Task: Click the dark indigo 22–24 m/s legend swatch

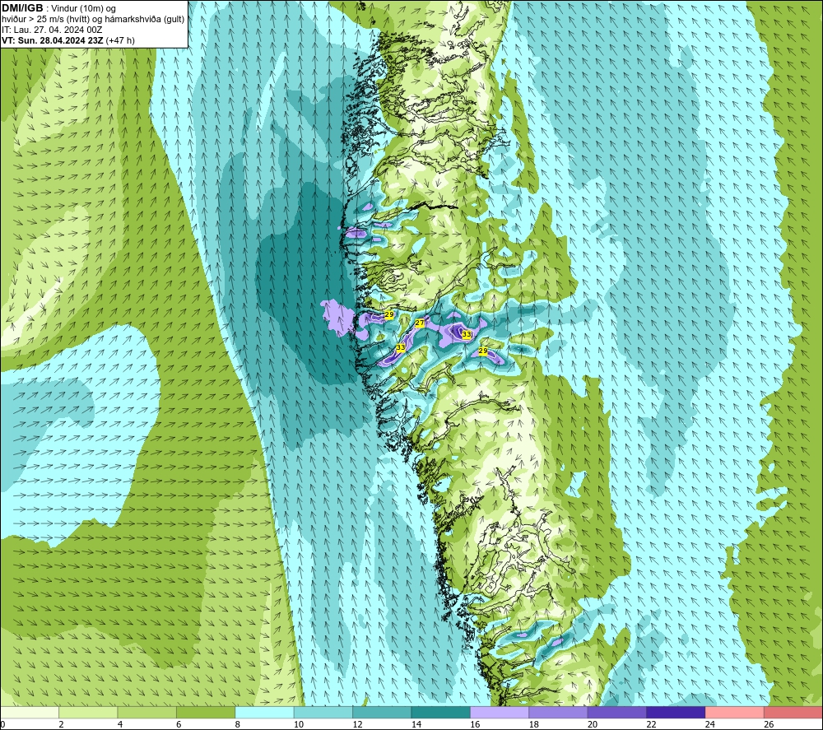Action: pyautogui.click(x=676, y=712)
